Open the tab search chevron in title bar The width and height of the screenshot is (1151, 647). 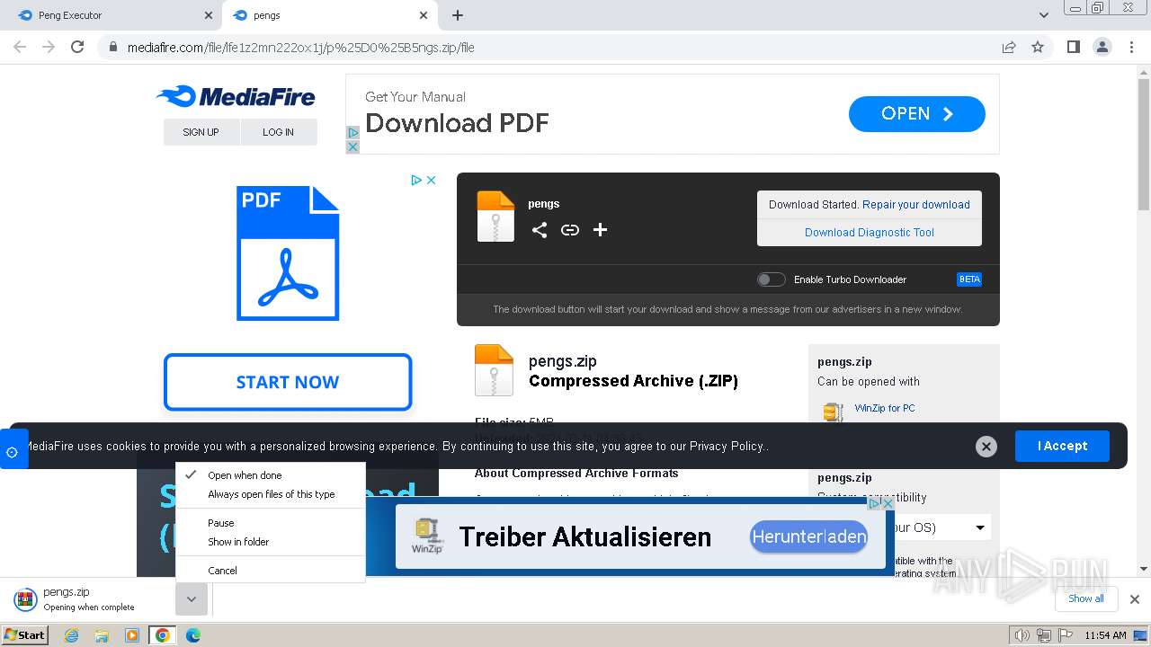point(1044,15)
